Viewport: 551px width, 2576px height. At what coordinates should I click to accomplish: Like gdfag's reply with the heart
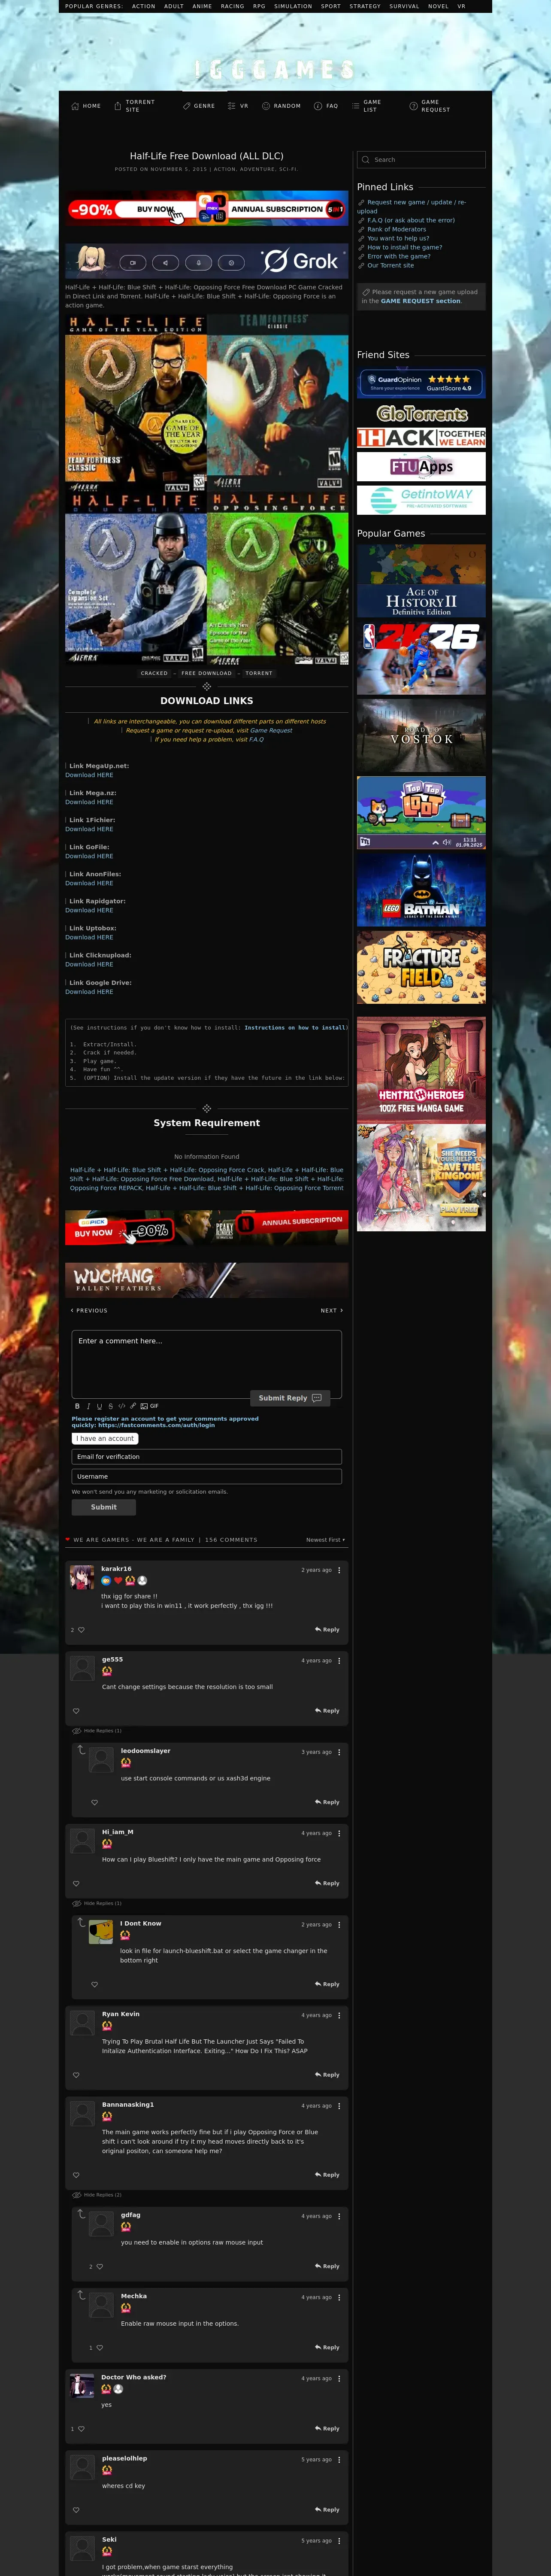click(100, 2267)
